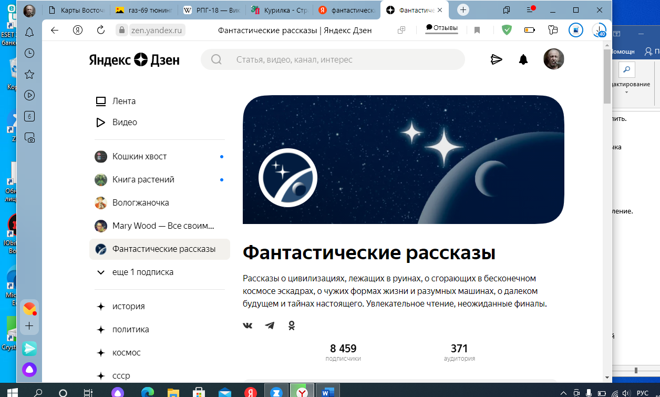The image size is (660, 397).
Task: Share channel via Odnoklassniki icon
Action: 292,325
